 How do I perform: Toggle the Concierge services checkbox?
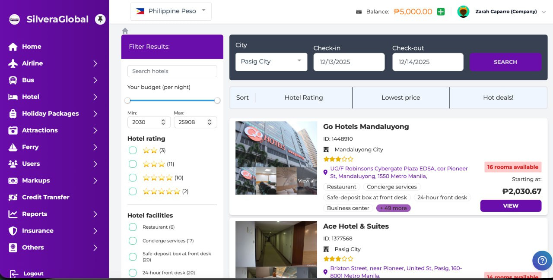pos(133,241)
